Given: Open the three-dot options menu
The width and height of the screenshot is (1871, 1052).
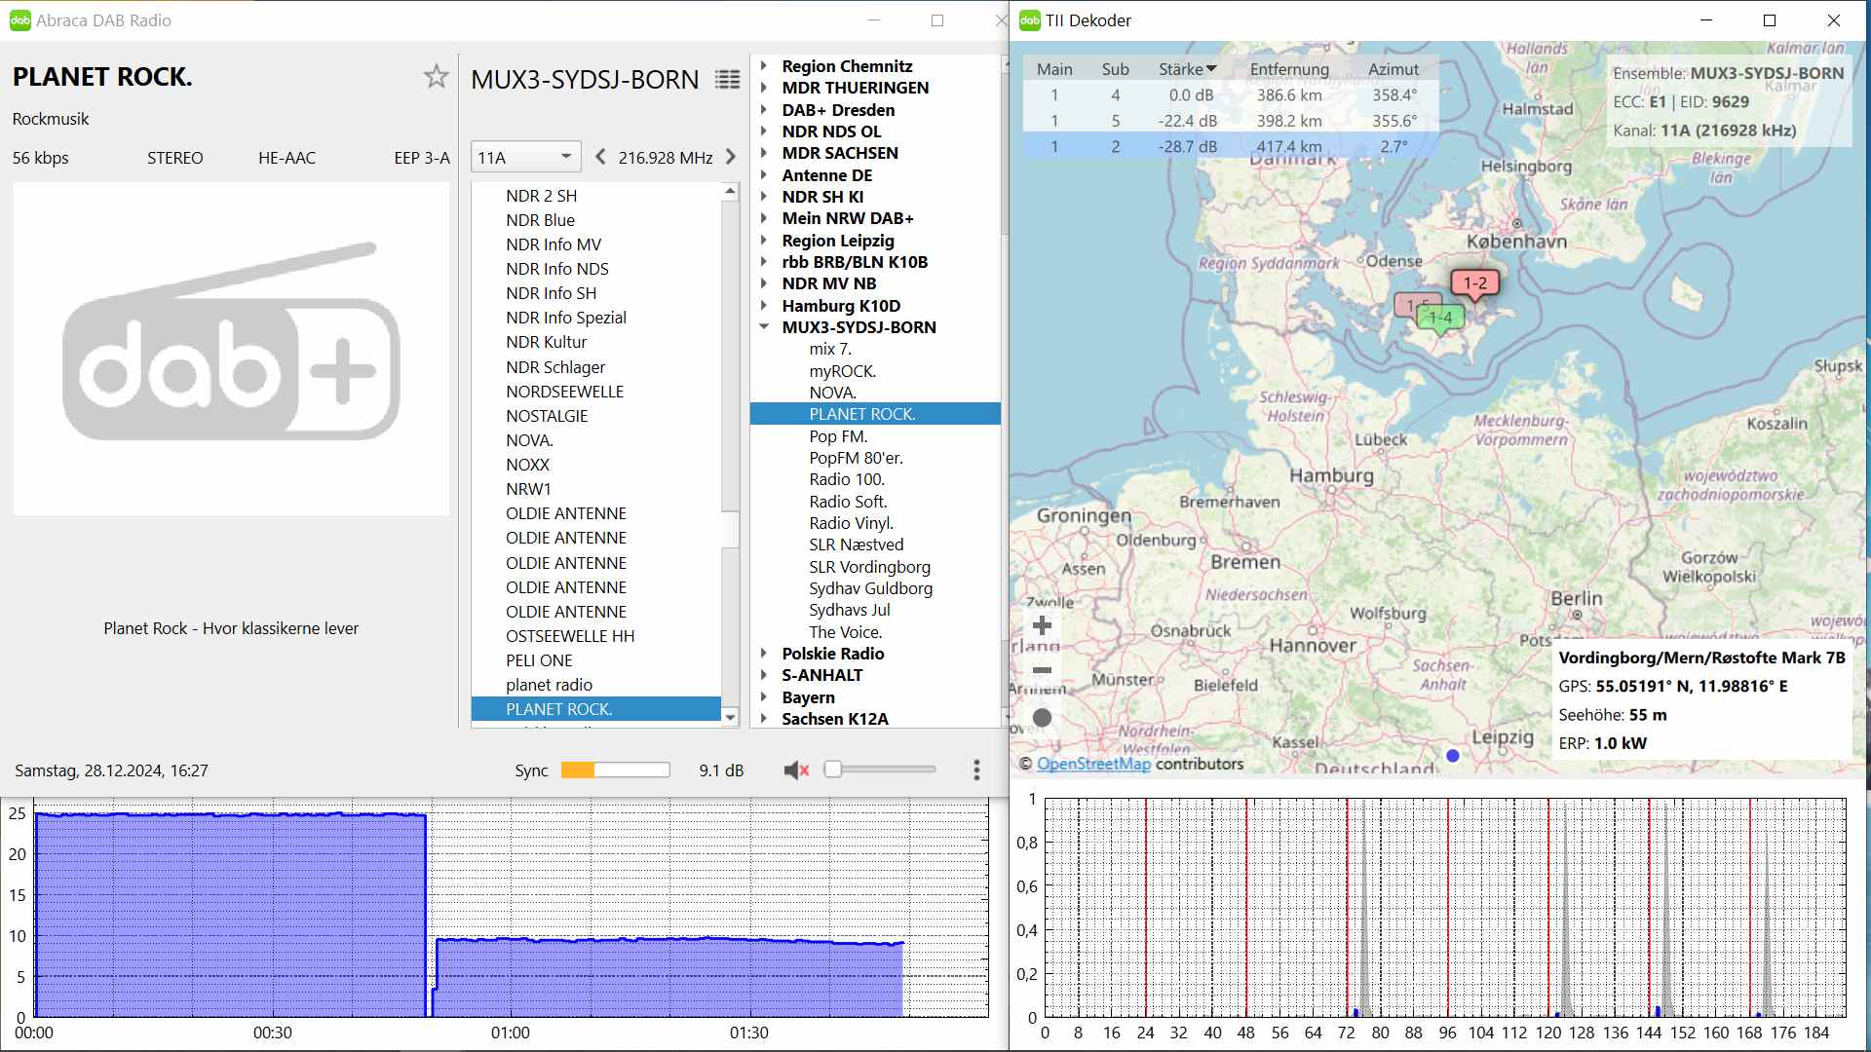Looking at the screenshot, I should click(976, 770).
